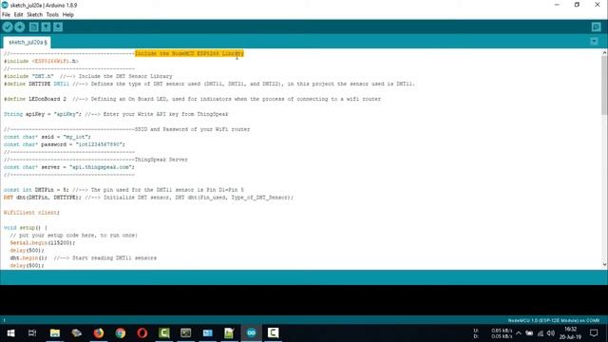Show hidden system tray icons chevron

point(519,333)
